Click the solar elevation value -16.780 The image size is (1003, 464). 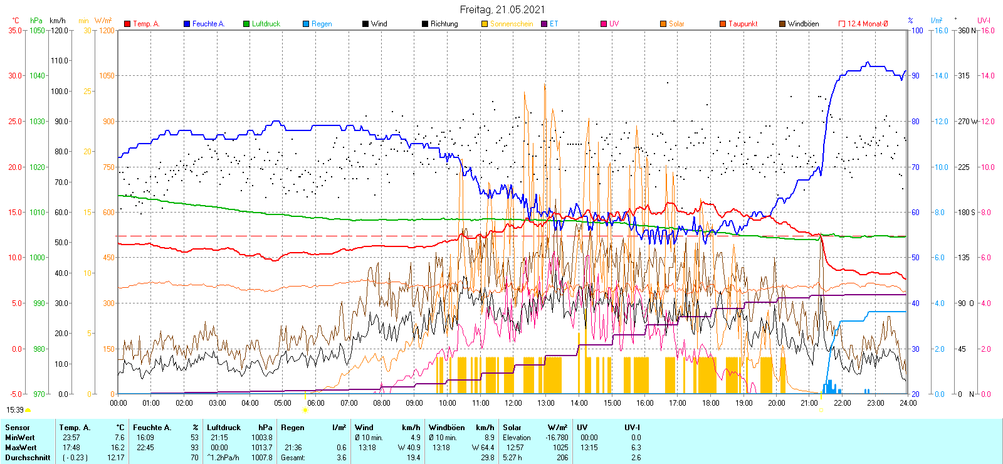(557, 438)
